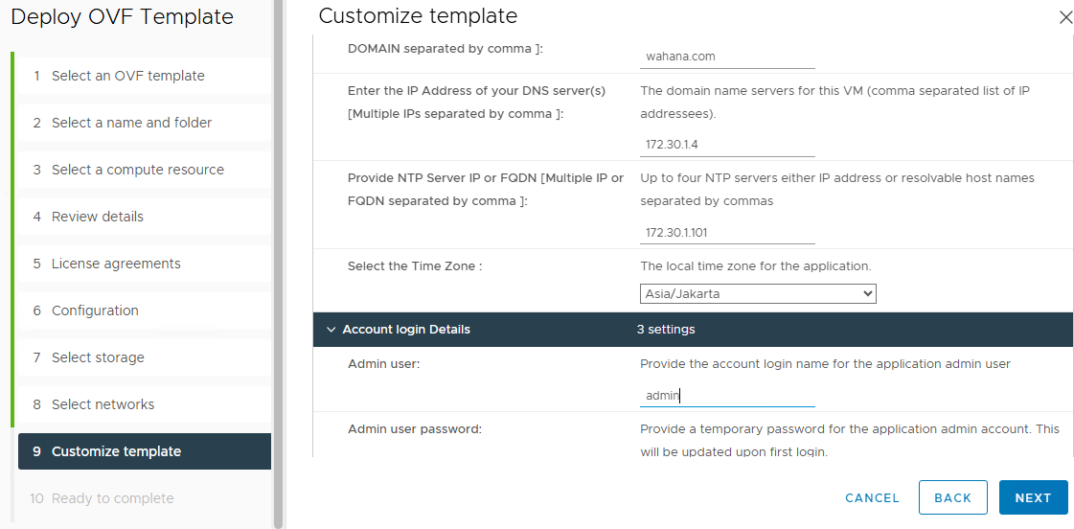
Task: Click the NEXT button
Action: [1033, 497]
